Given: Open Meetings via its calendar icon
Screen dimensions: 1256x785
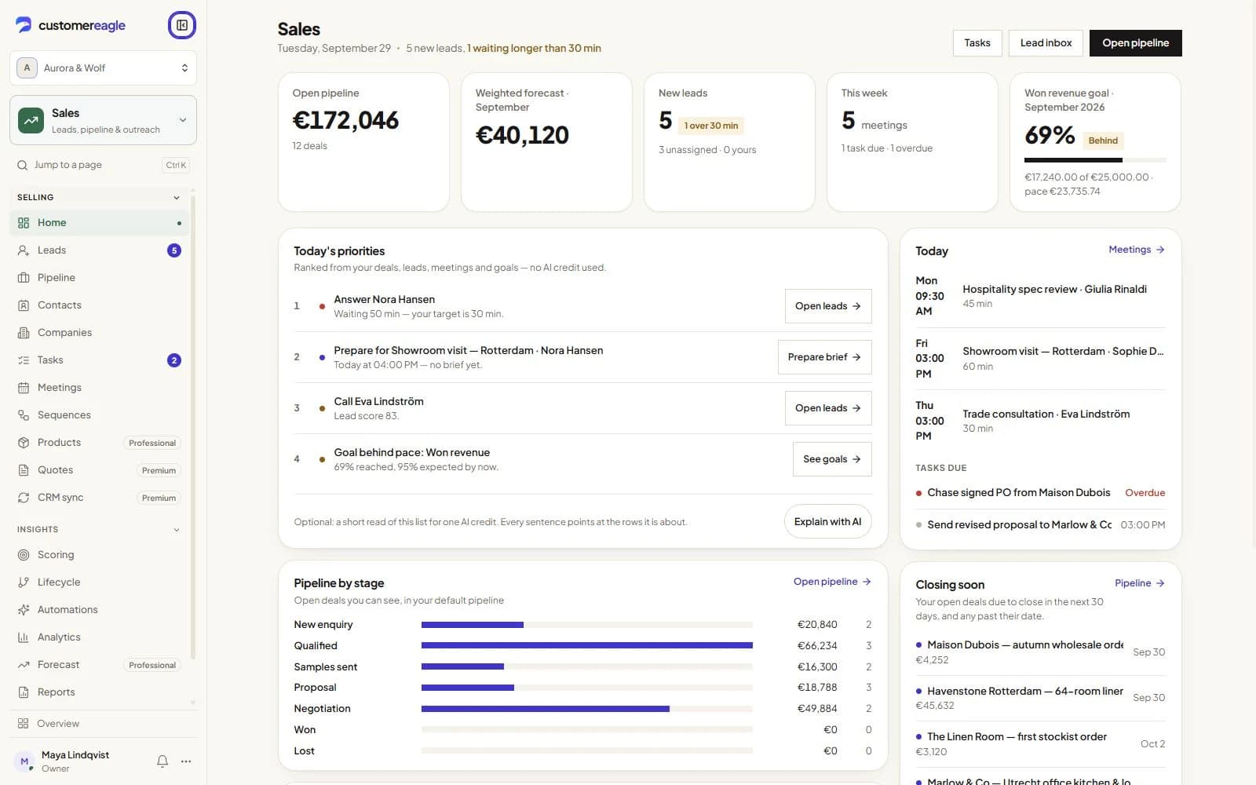Looking at the screenshot, I should click(x=24, y=388).
